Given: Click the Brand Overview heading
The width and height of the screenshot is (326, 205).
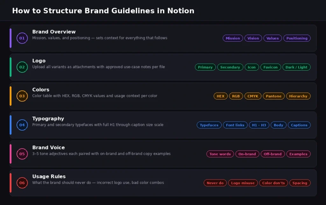Looking at the screenshot, I should pyautogui.click(x=54, y=32).
